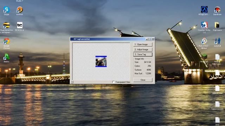This screenshot has width=225, height=126.
Task: Select the Run_CSGO shortcut icon
Action: coord(204,41)
